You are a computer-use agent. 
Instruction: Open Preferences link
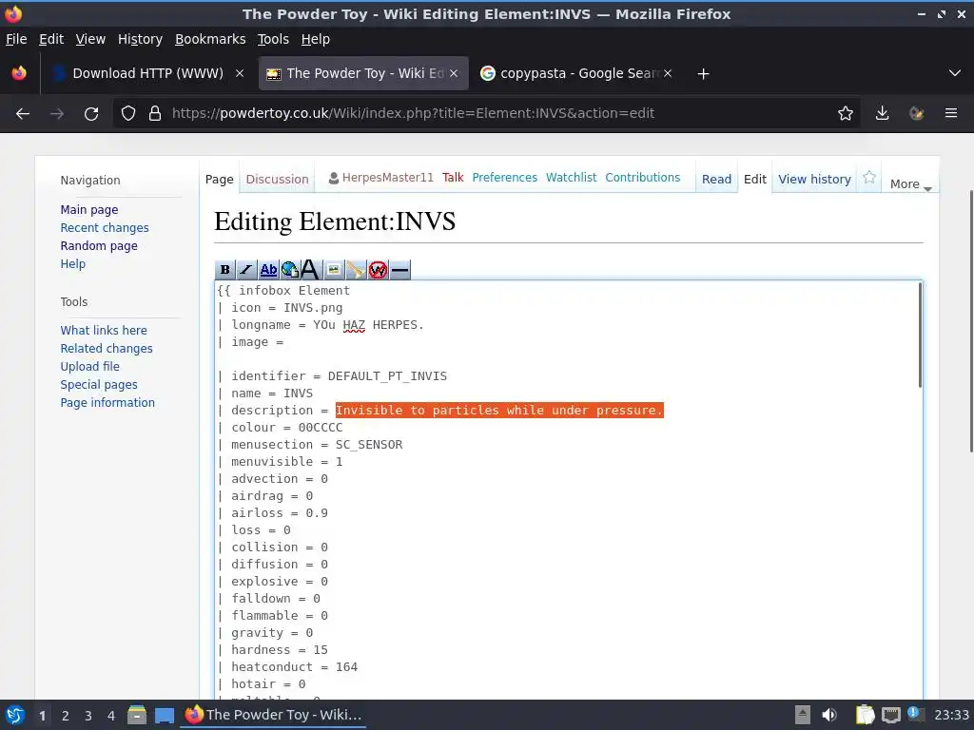point(504,178)
